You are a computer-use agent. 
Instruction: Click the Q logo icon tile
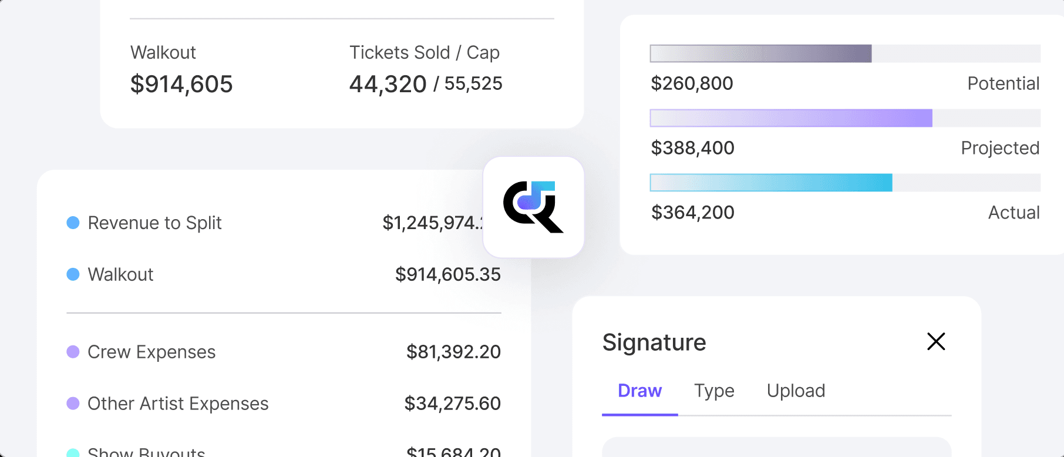pyautogui.click(x=533, y=207)
